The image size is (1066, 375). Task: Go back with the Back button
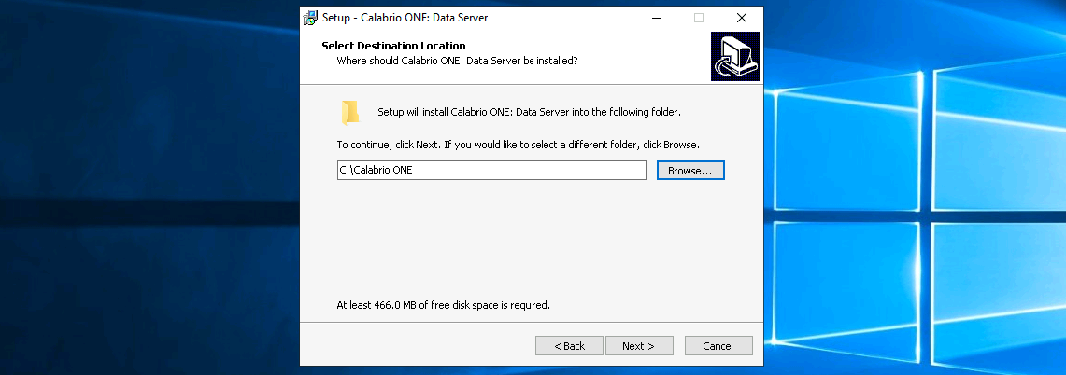pos(569,346)
